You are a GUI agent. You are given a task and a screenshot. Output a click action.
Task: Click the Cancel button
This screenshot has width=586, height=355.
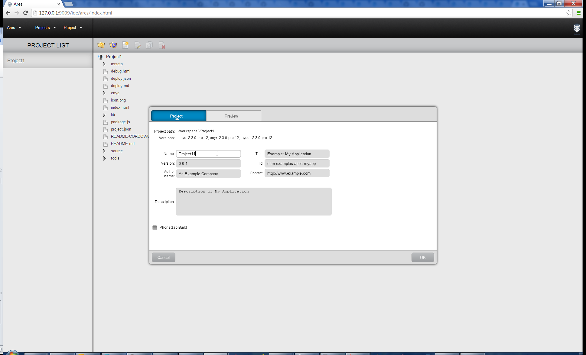point(163,257)
